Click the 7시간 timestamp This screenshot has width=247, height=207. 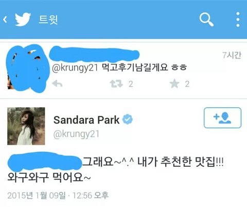[232, 55]
